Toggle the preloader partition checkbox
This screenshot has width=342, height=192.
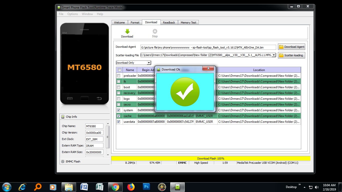119,75
